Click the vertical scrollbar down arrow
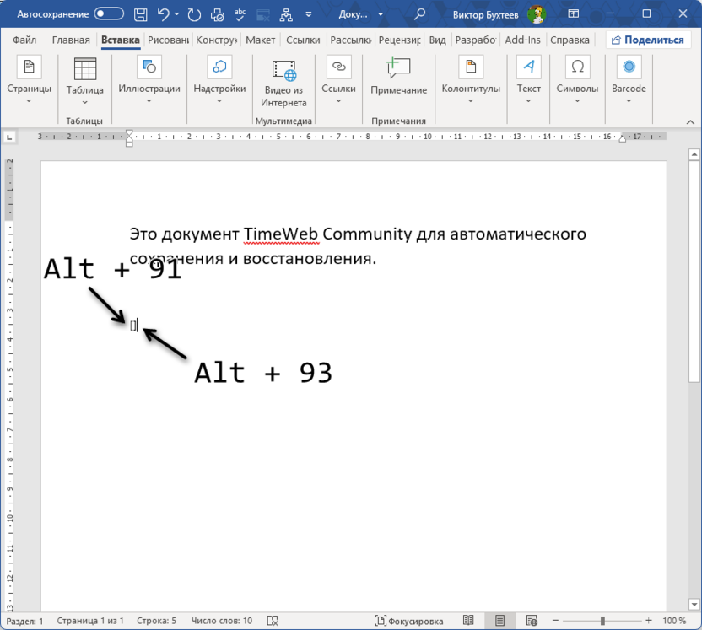This screenshot has height=630, width=702. click(x=694, y=605)
